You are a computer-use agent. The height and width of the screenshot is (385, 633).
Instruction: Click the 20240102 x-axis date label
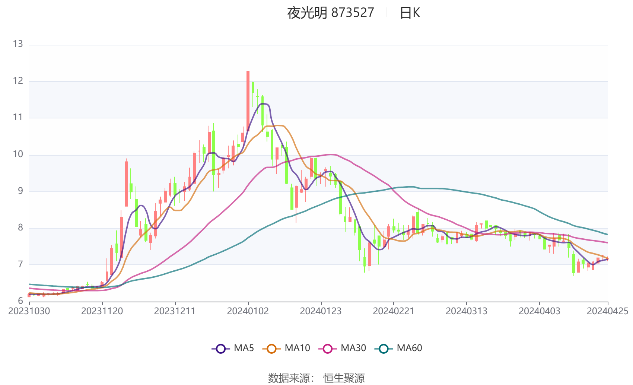click(x=248, y=311)
